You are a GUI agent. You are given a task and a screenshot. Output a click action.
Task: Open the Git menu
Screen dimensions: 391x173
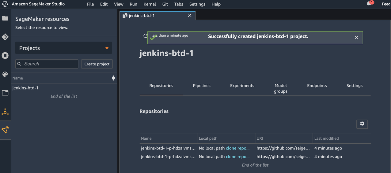[x=165, y=4]
